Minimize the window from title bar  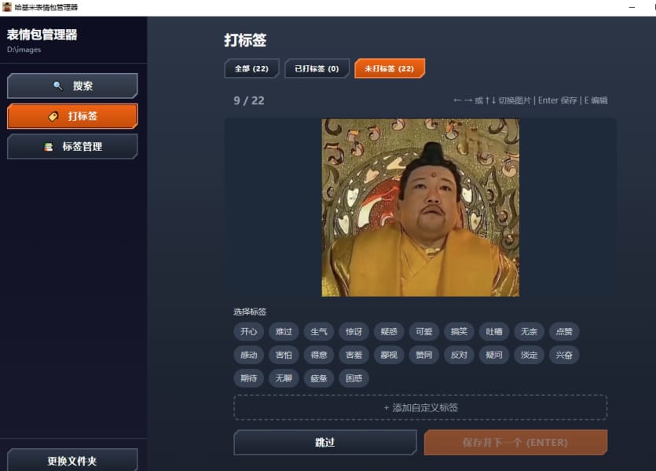632,7
